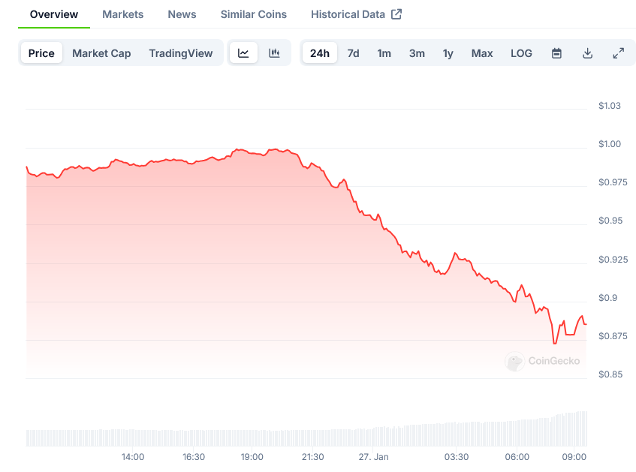The height and width of the screenshot is (472, 636).
Task: Open the Historical Data link
Action: pyautogui.click(x=348, y=14)
